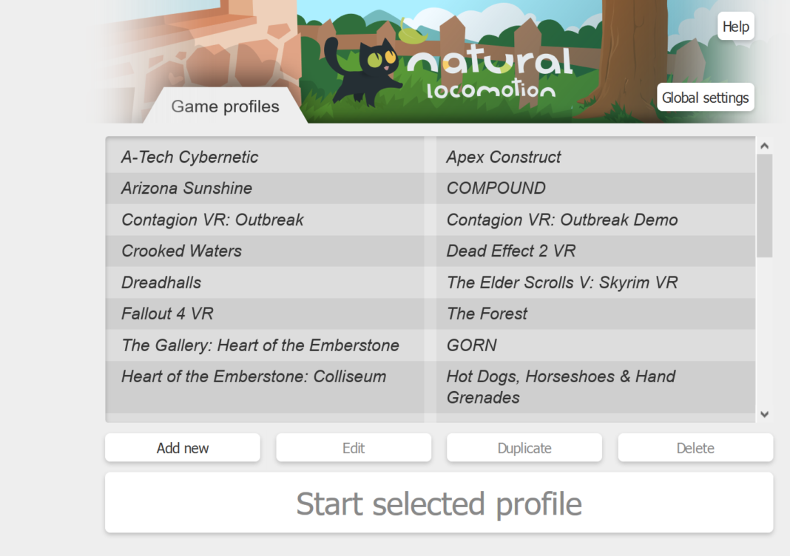Pick the Dreadhalls profile

coord(161,282)
